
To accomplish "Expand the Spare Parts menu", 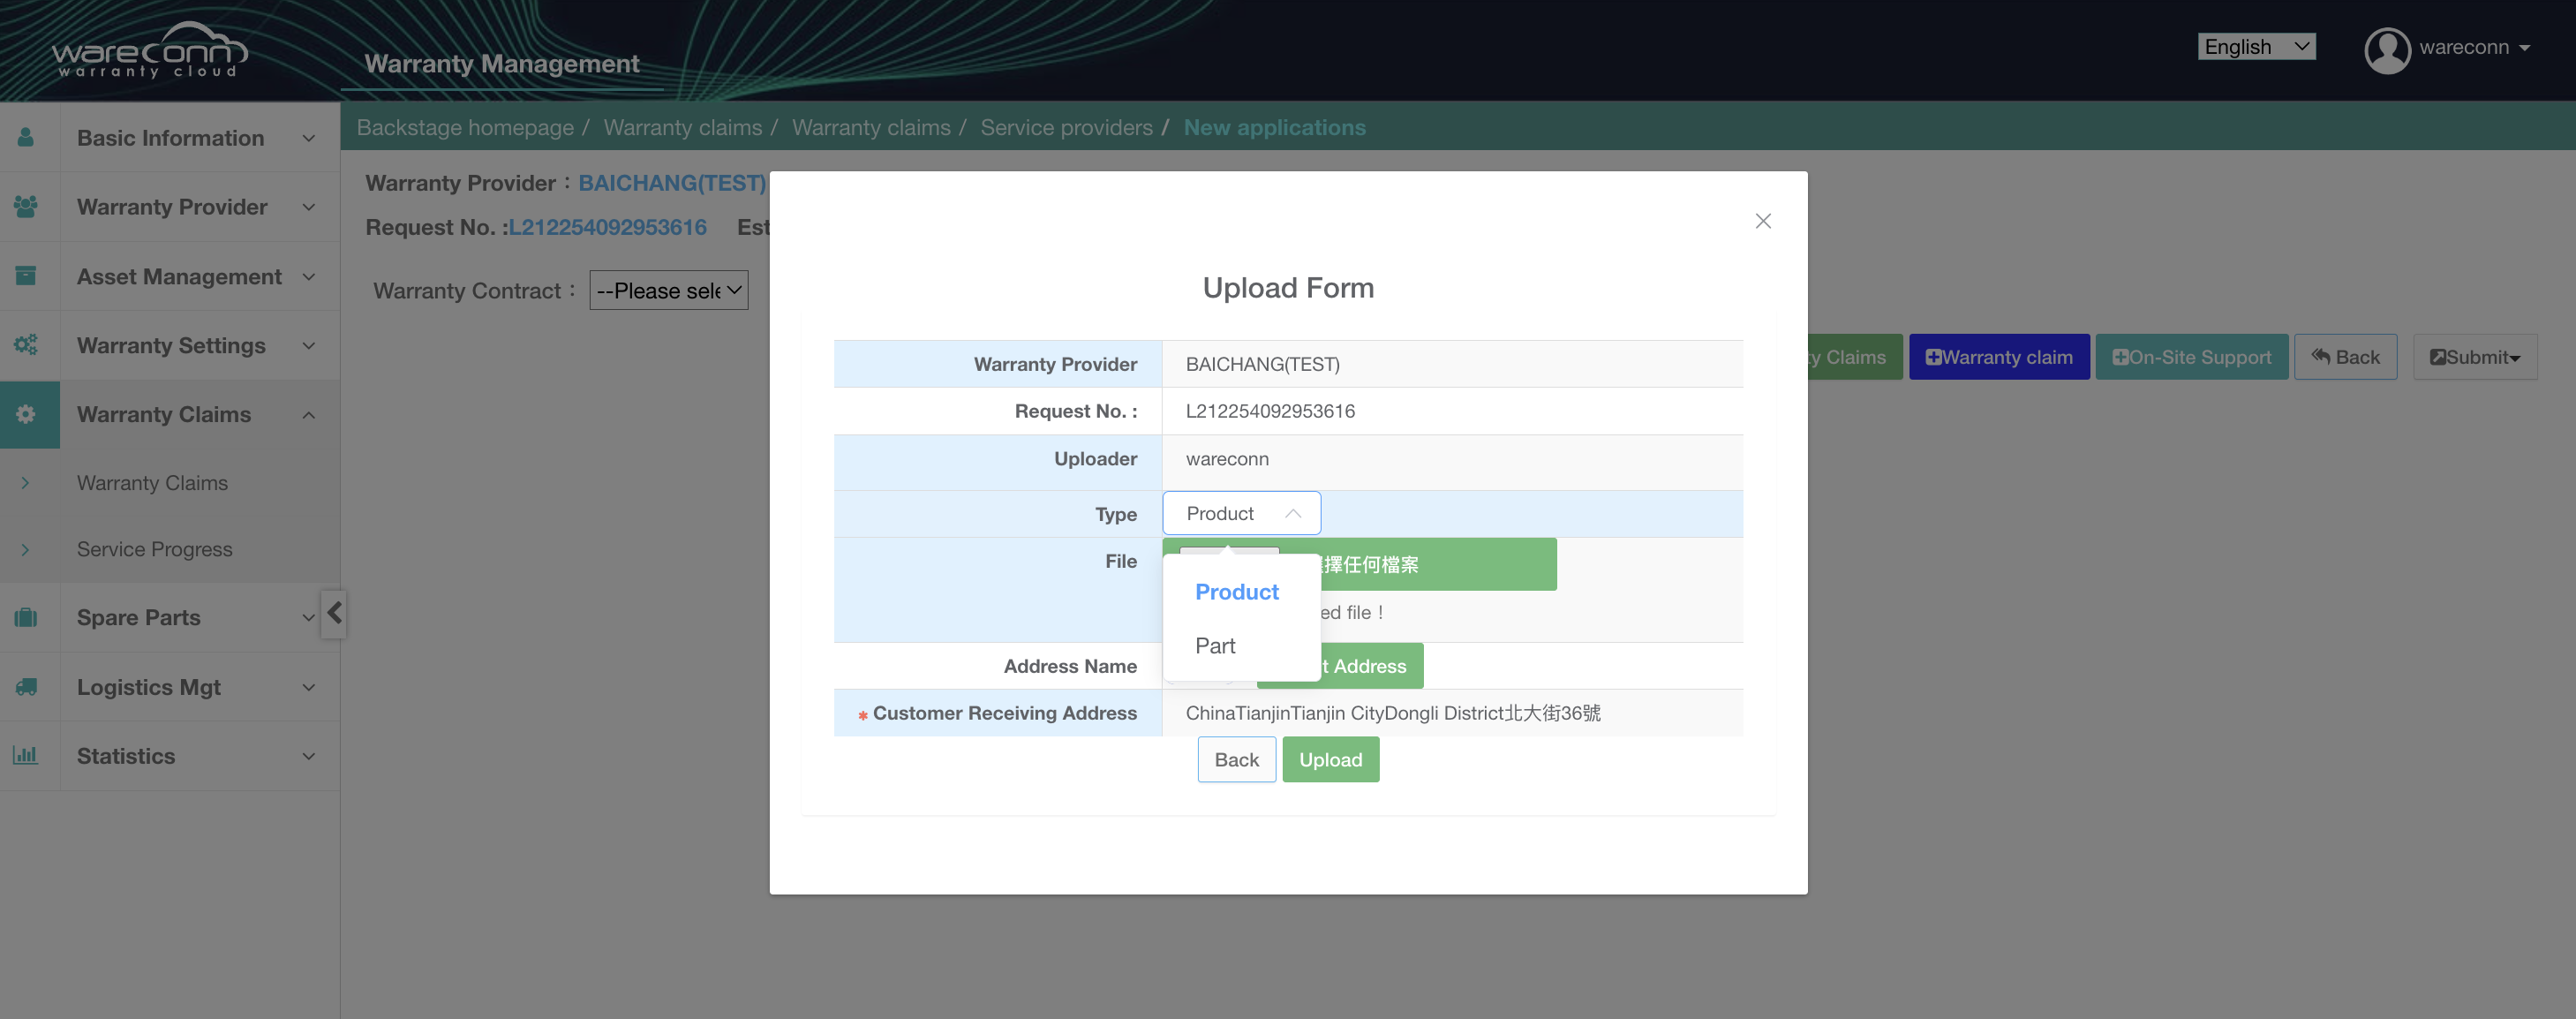I will 309,617.
